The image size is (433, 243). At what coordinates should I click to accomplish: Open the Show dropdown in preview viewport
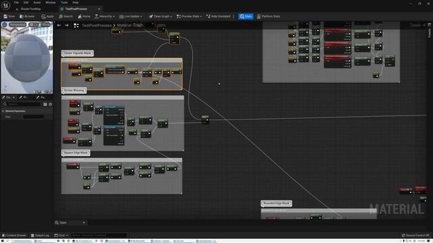[46, 25]
